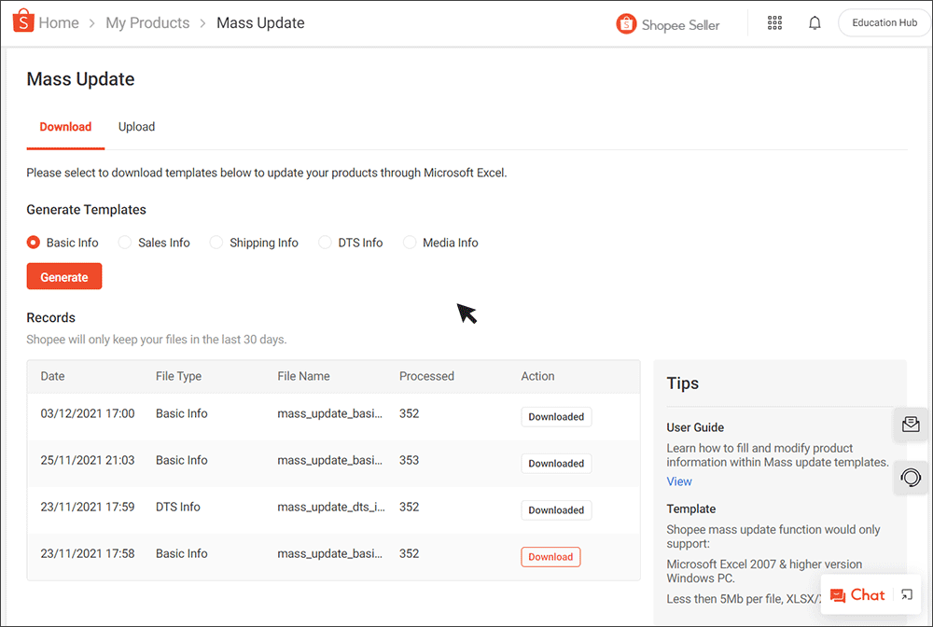Screen dimensions: 933x627
Task: Select the Shipping Info template option
Action: [216, 242]
